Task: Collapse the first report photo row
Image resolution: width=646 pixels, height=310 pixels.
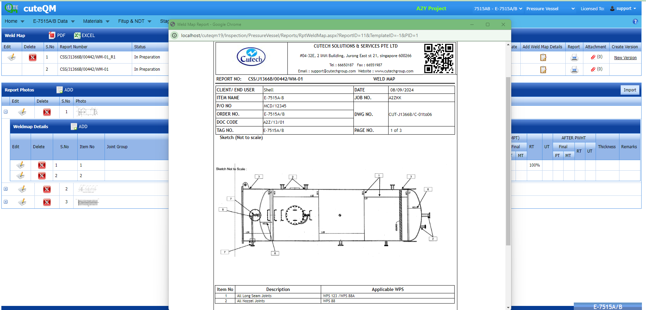Action: [x=6, y=112]
